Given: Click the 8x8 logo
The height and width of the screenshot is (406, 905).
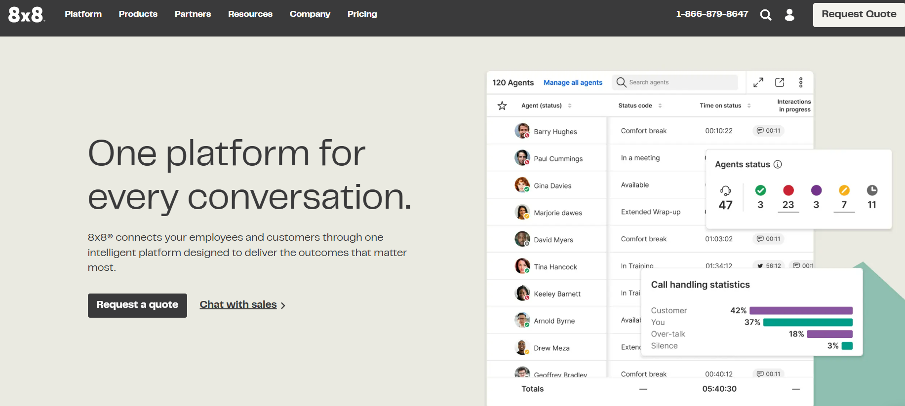Looking at the screenshot, I should click(x=27, y=15).
